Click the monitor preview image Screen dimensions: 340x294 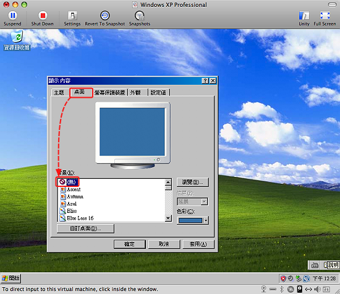[133, 136]
